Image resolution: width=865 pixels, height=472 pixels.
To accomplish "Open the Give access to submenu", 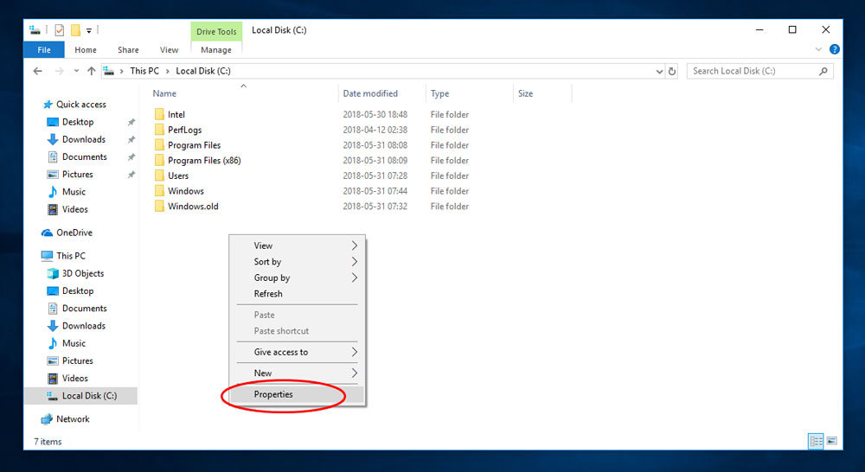I will point(298,353).
